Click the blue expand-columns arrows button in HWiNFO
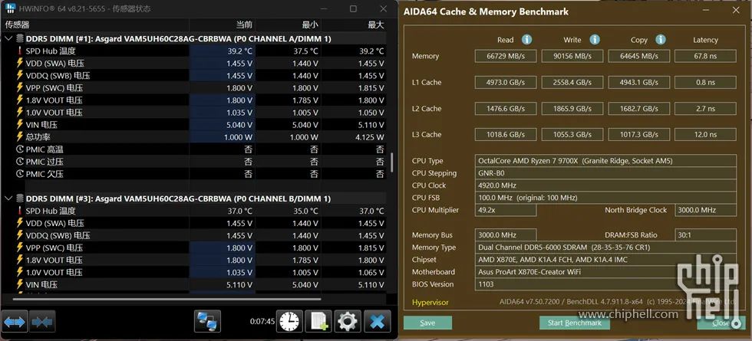Viewport: 752px width, 341px height. [15, 321]
